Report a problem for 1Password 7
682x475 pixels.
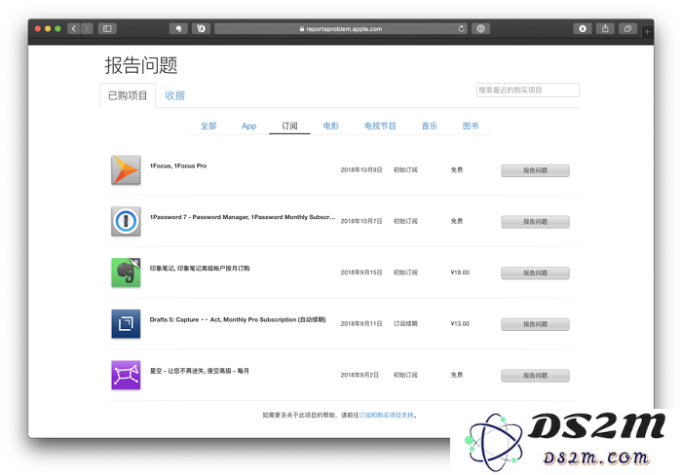(535, 222)
